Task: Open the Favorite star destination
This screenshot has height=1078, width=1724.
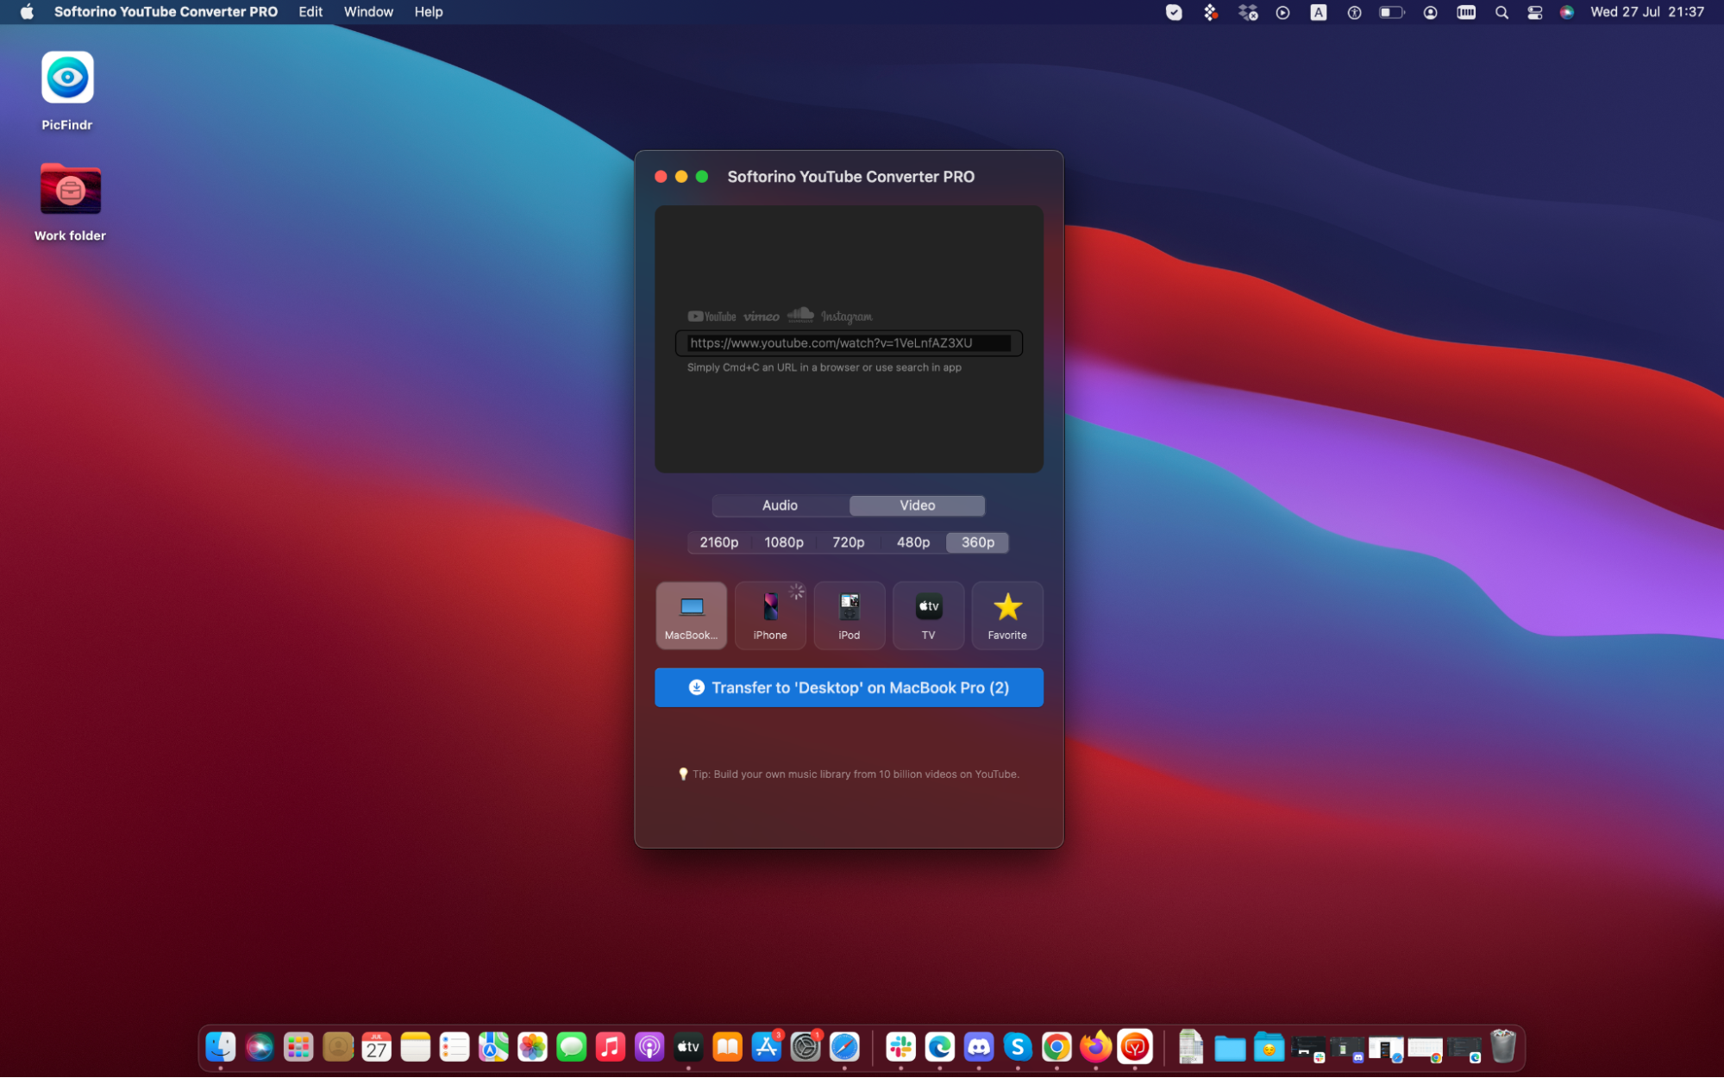Action: 1006,615
